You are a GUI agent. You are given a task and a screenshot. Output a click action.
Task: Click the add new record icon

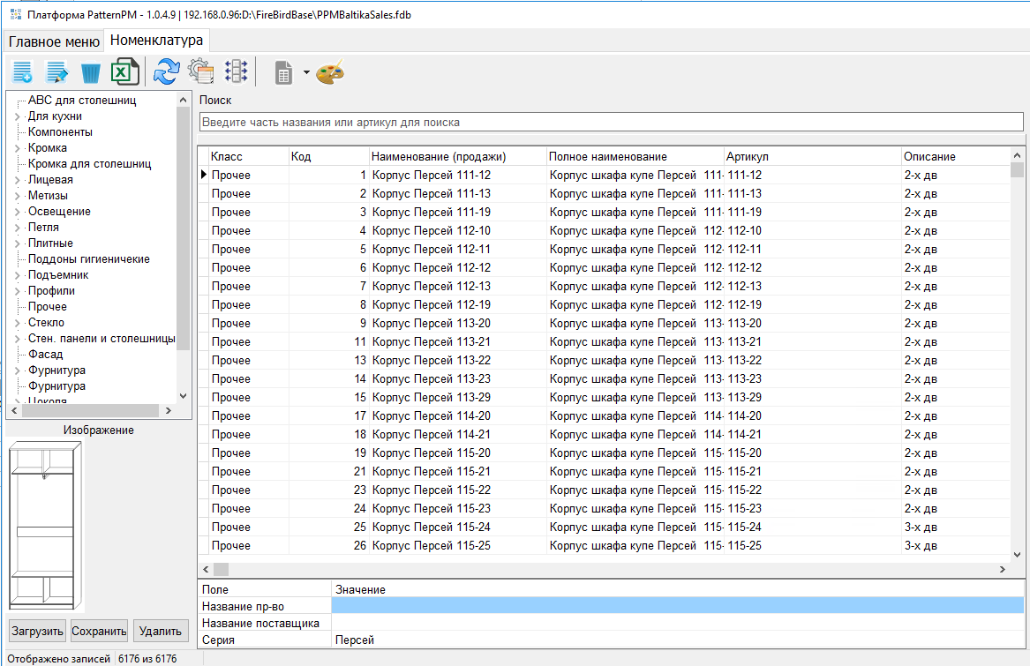click(x=23, y=72)
